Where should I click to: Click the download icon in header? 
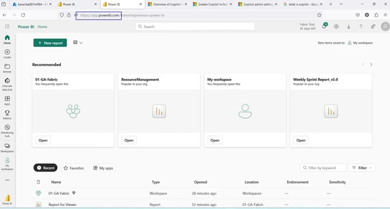pyautogui.click(x=348, y=26)
